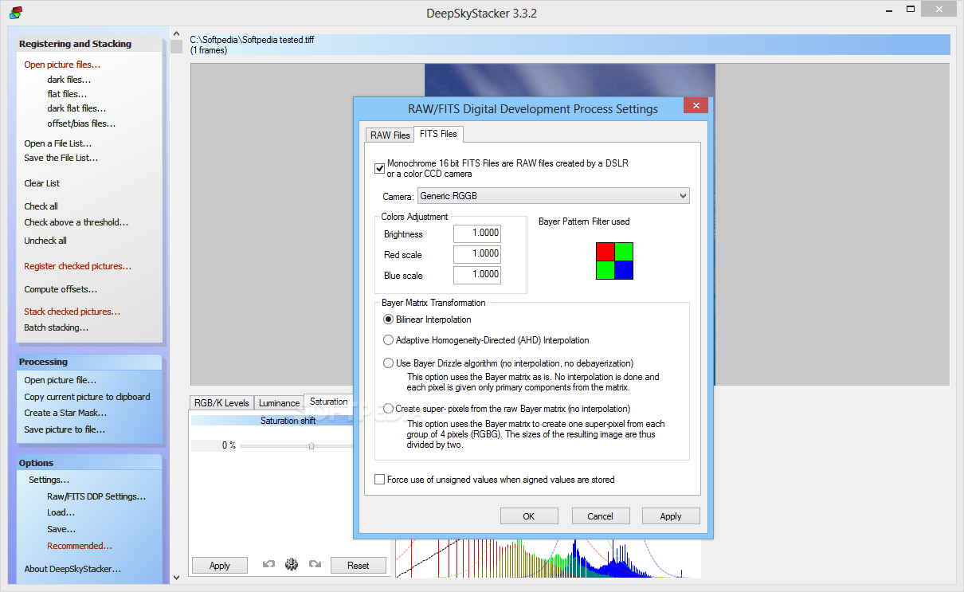Enable Force use of unsigned values checkbox

[x=379, y=480]
